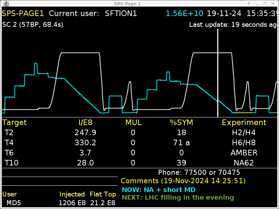This screenshot has width=279, height=209.
Task: Click the NEXT: LHC filling comment line
Action: click(178, 198)
